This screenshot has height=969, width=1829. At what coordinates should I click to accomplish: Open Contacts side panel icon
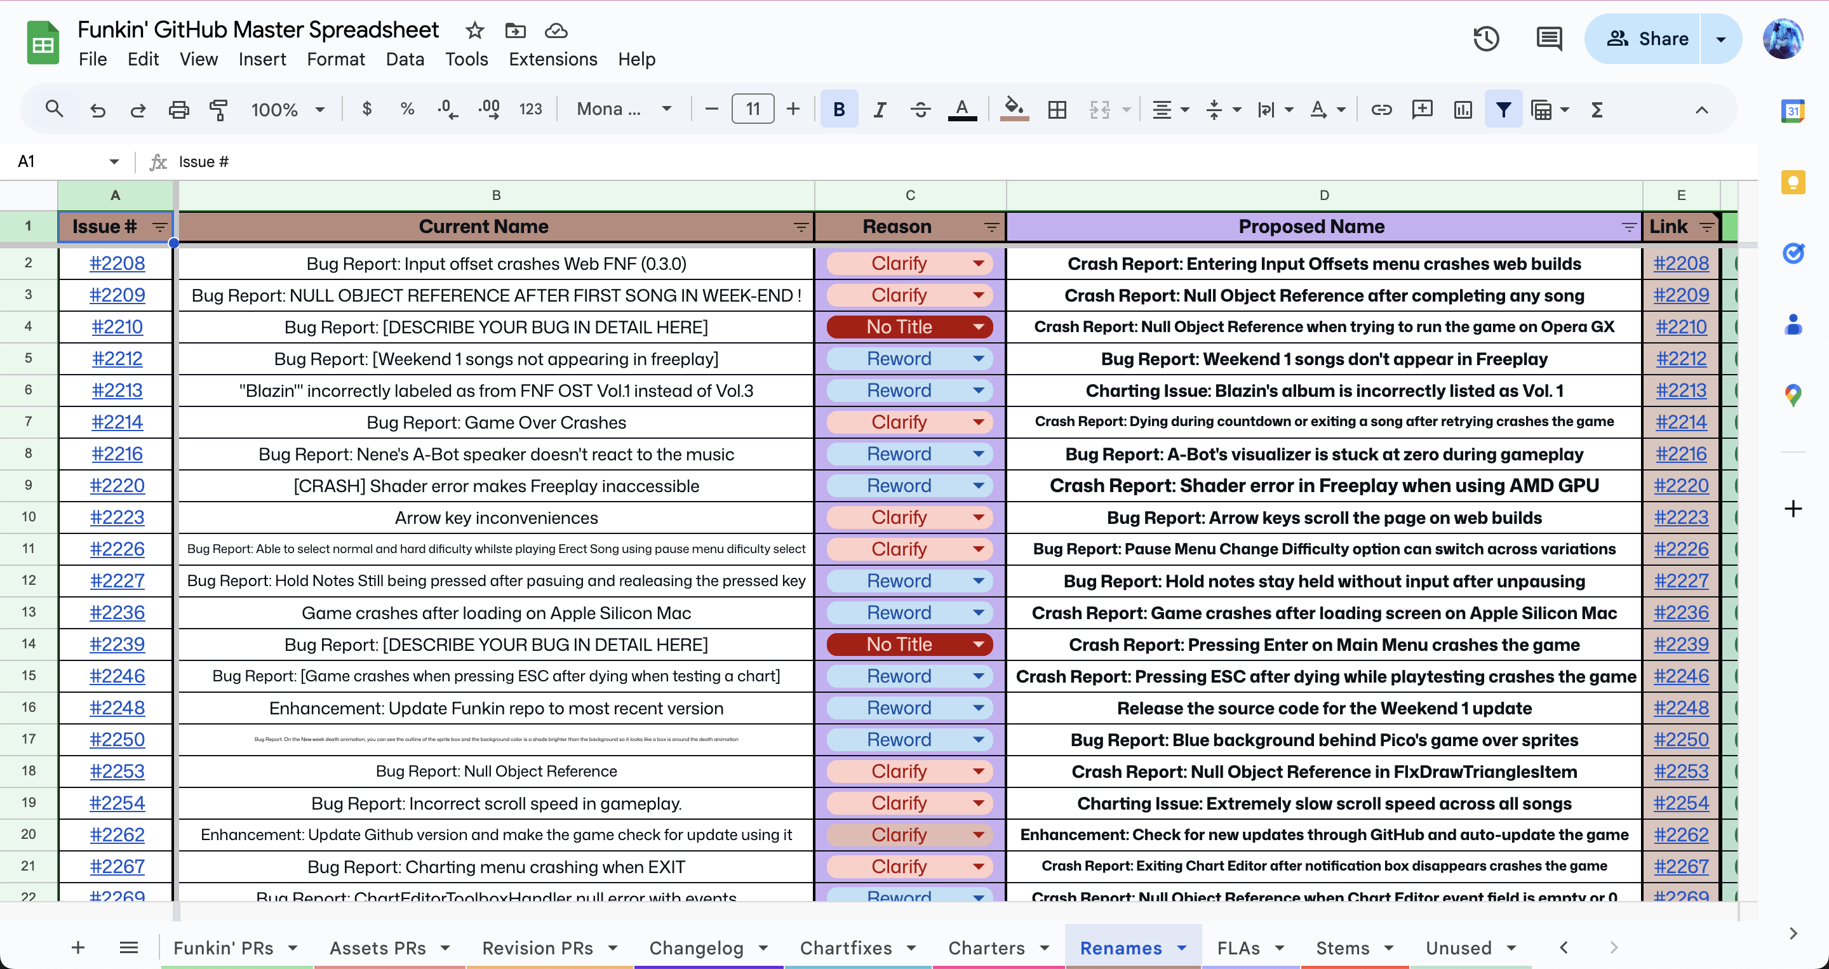coord(1793,324)
